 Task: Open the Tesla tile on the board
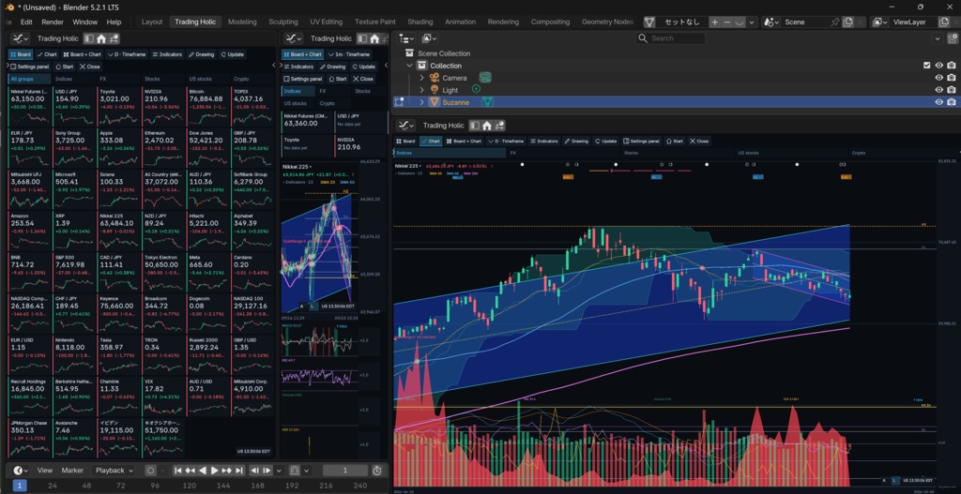coord(119,353)
